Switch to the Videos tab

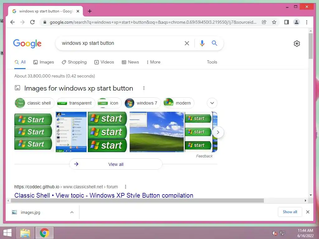point(104,62)
